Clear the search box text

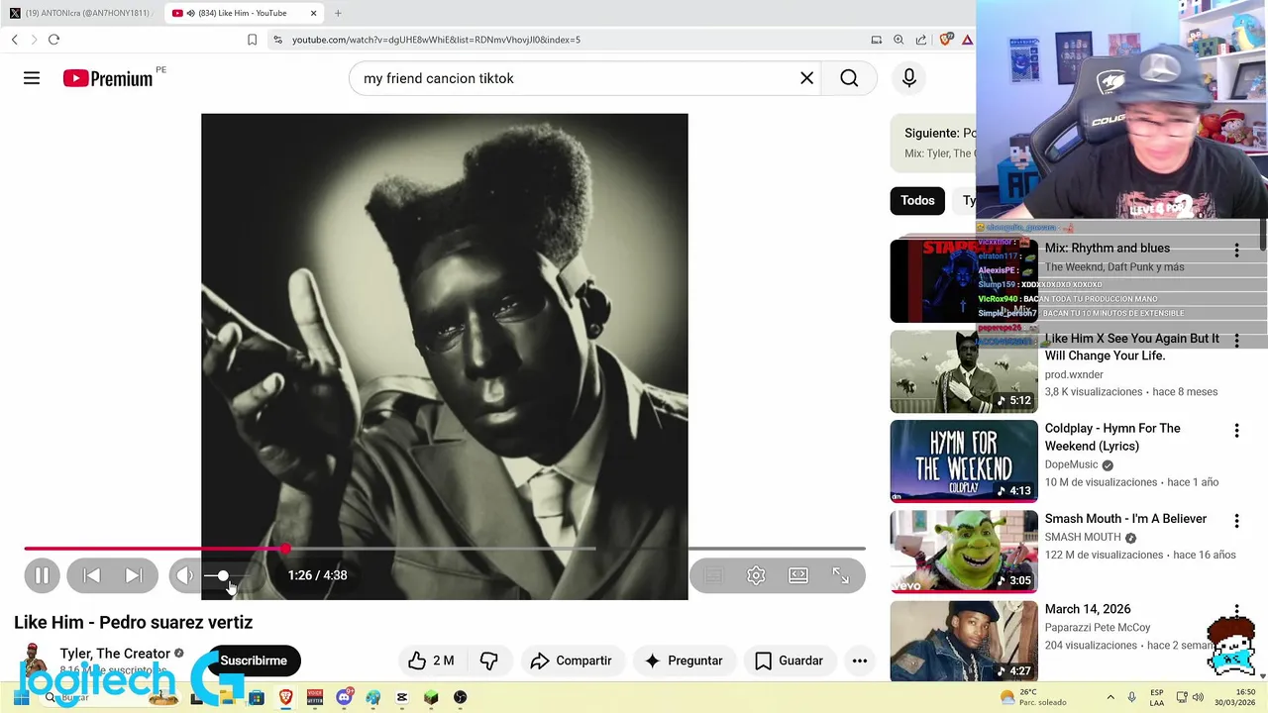pos(806,78)
